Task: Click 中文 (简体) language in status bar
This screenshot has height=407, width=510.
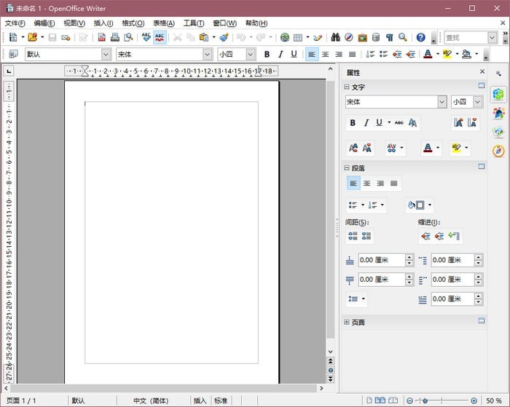Action: [x=150, y=400]
